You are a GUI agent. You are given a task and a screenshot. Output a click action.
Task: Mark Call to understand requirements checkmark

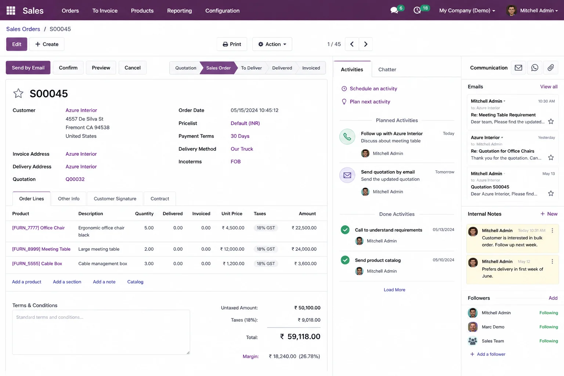click(x=345, y=230)
